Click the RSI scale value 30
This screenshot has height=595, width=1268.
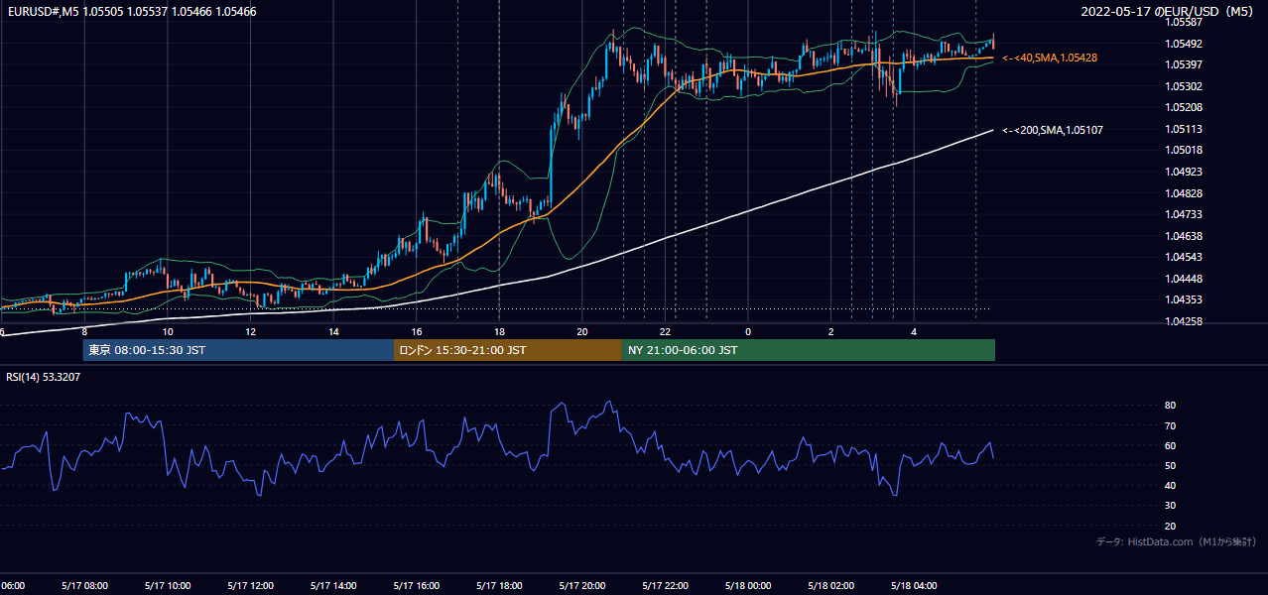tap(1170, 506)
